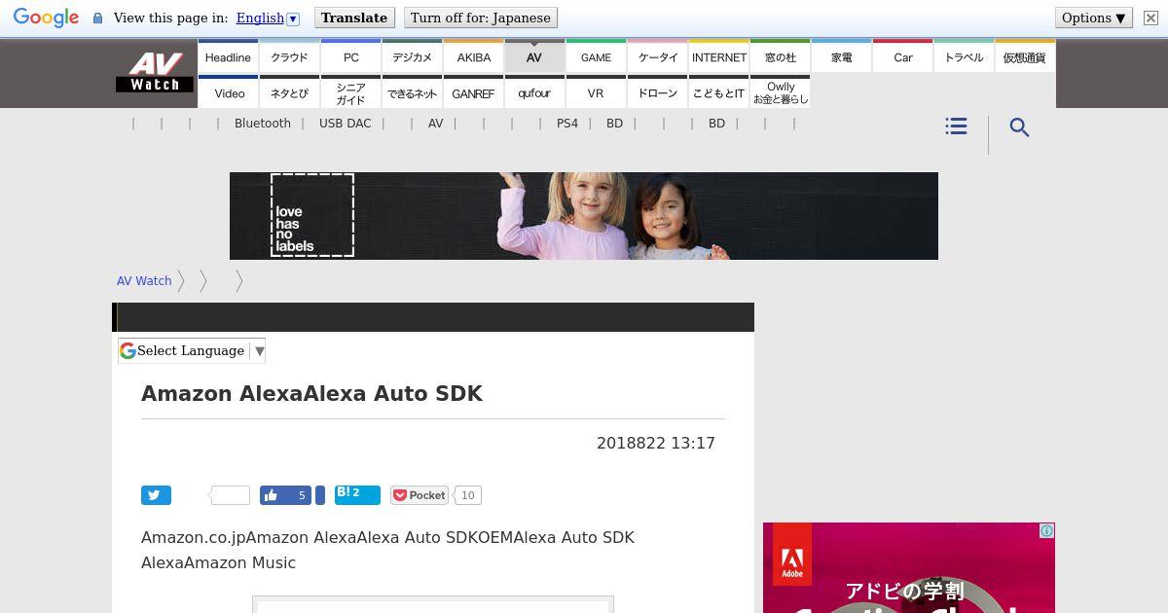Switch to the デジカメ tab
Viewport: 1168px width, 613px height.
412,56
